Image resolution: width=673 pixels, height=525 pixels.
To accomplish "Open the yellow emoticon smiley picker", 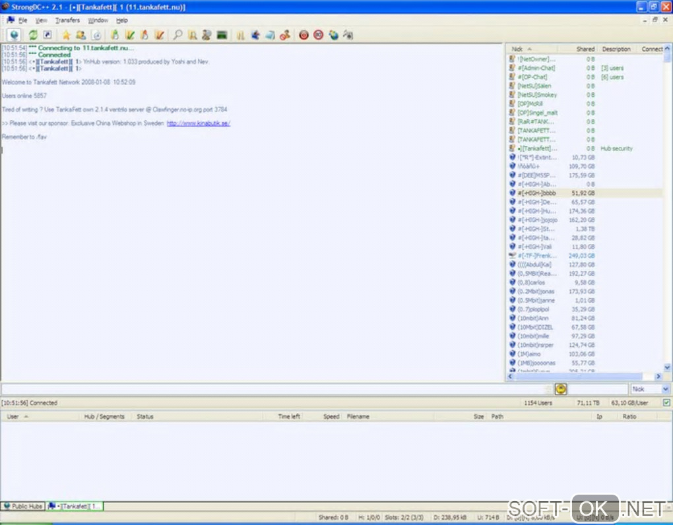I will [x=561, y=389].
